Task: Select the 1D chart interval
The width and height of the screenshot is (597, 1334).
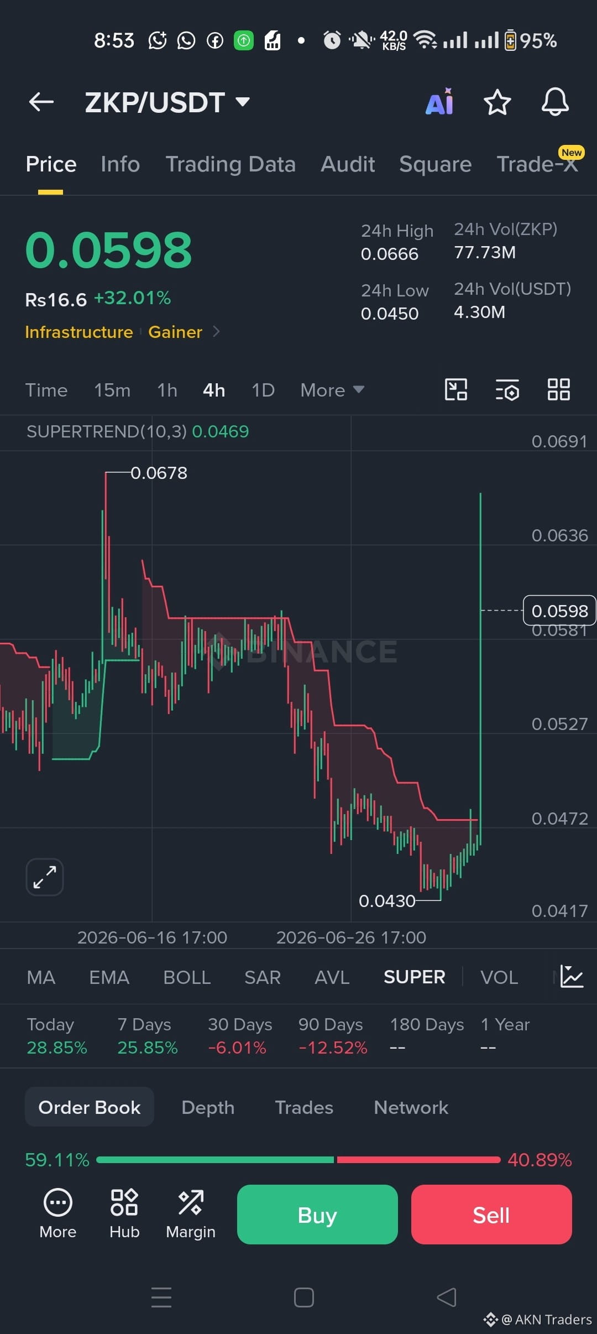Action: [263, 390]
